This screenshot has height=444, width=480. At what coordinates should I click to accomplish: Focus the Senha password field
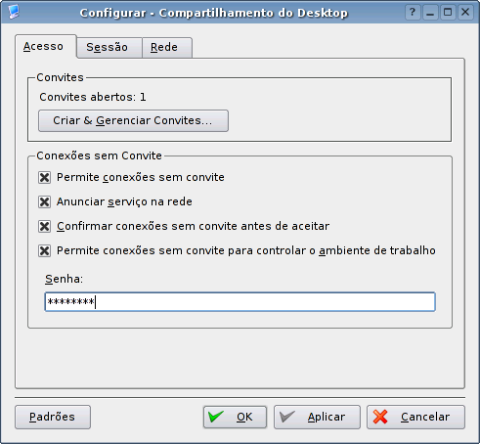[240, 301]
